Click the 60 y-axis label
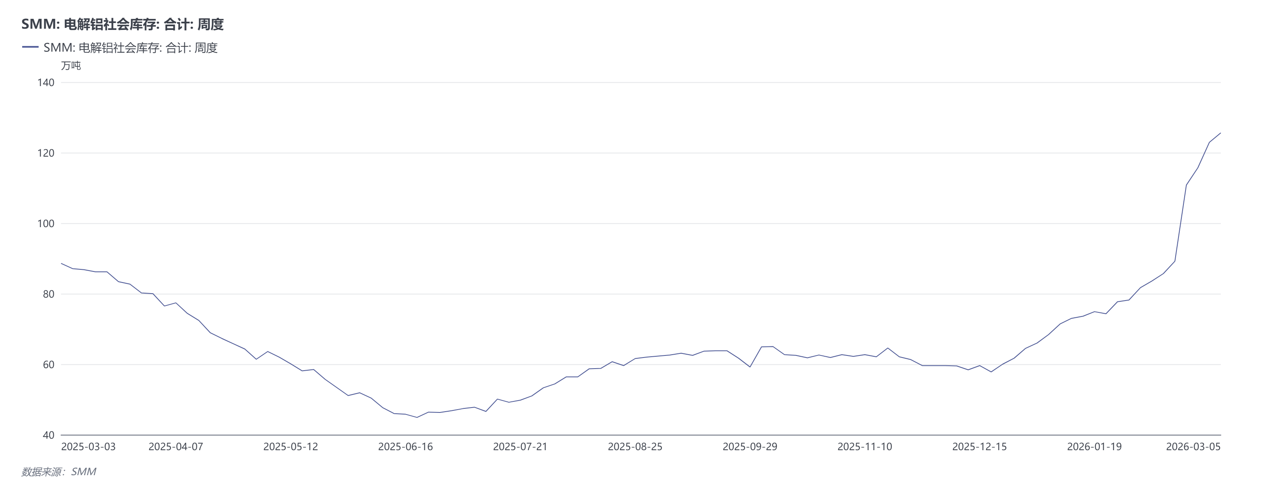This screenshot has width=1266, height=492. point(48,364)
